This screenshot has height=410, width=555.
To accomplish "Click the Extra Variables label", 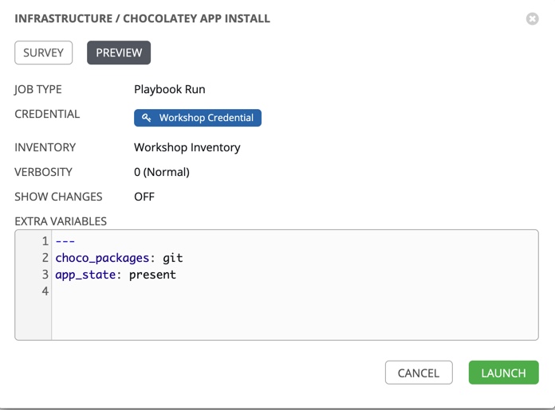I will point(61,221).
